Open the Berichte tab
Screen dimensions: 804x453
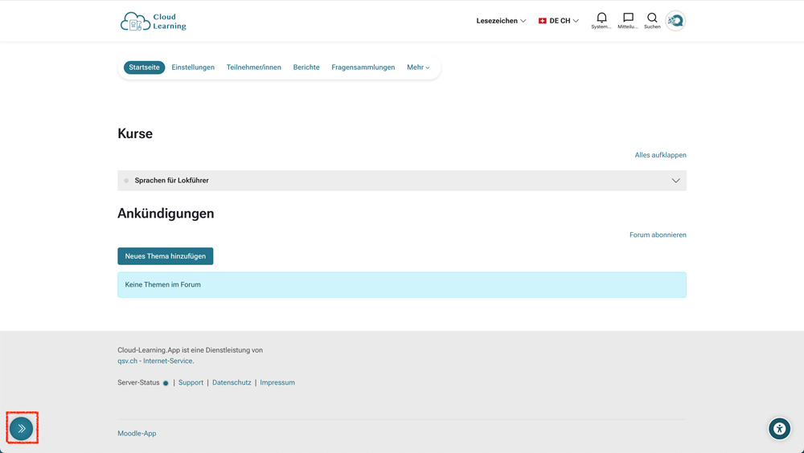pos(306,67)
